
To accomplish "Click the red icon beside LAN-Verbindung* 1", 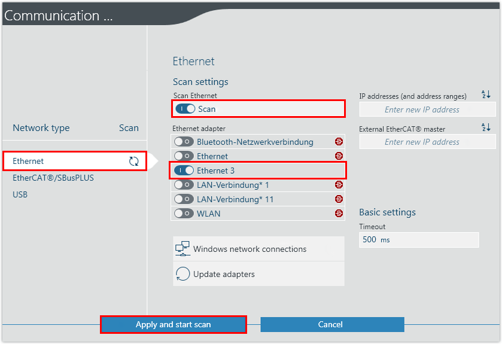I will click(x=339, y=185).
